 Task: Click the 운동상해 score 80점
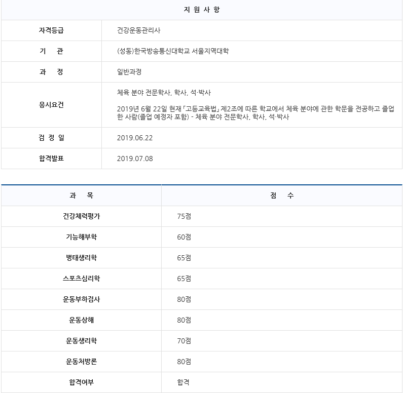click(184, 320)
